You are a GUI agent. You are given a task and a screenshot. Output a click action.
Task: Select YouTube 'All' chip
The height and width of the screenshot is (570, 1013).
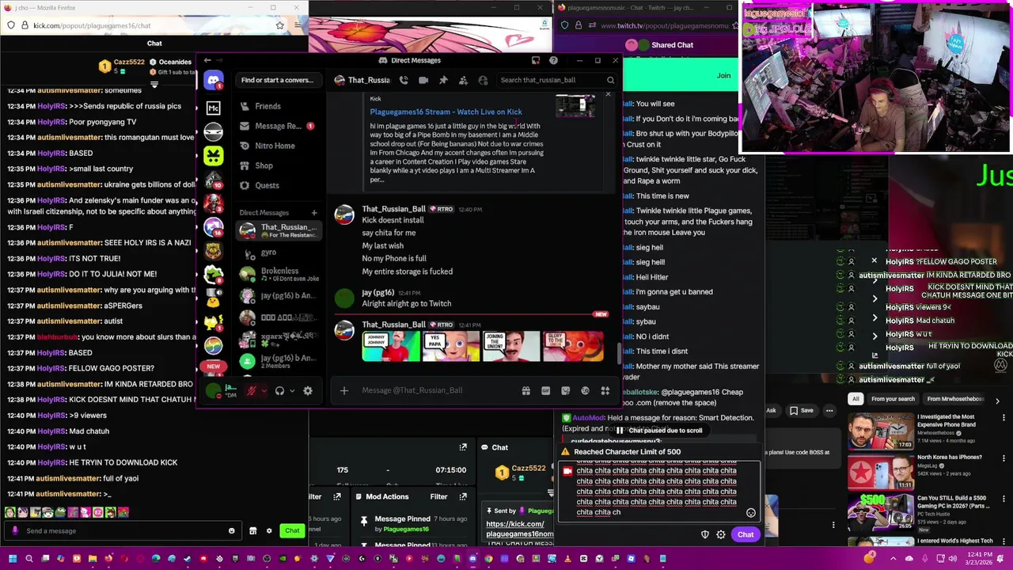(x=856, y=399)
